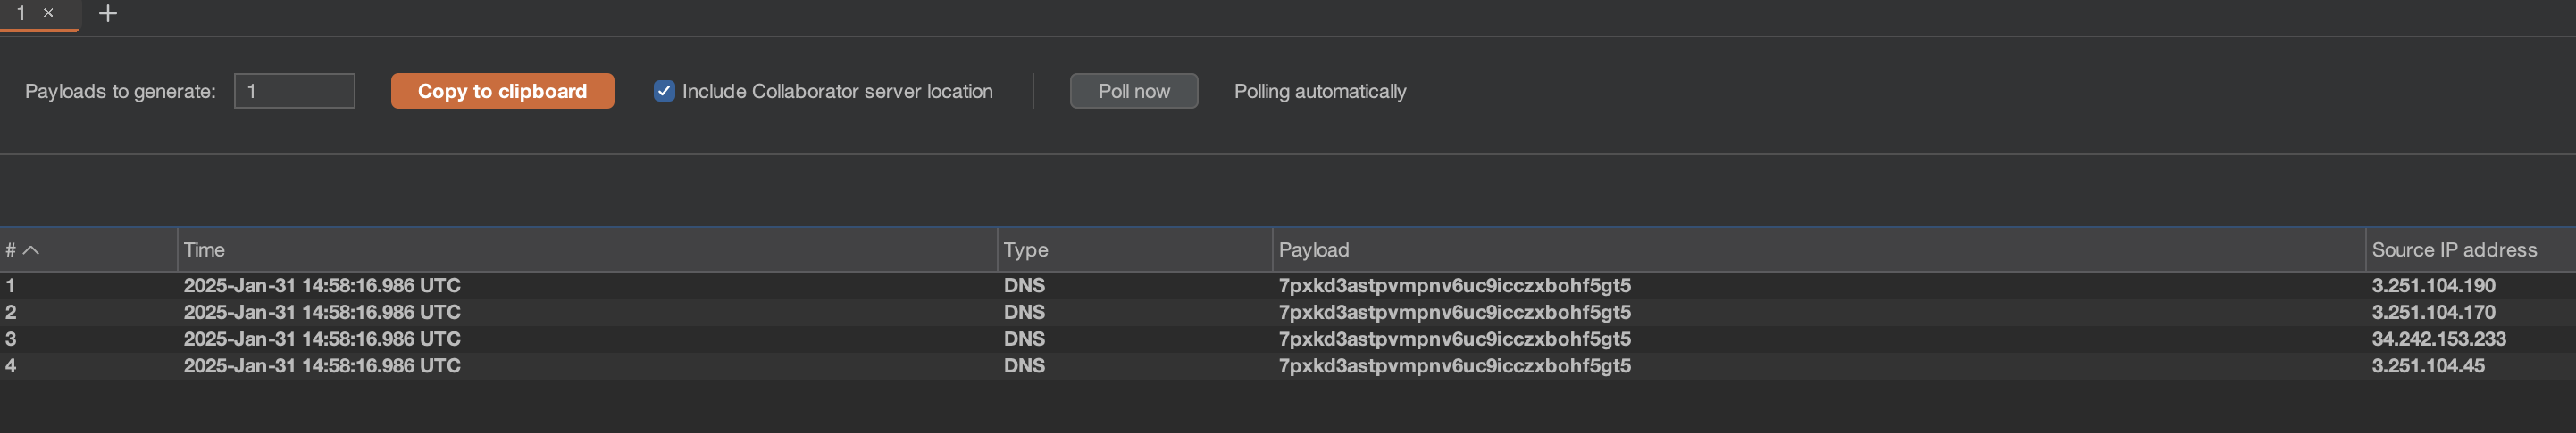The height and width of the screenshot is (433, 2576).
Task: Click the plus icon to add tab
Action: (108, 14)
